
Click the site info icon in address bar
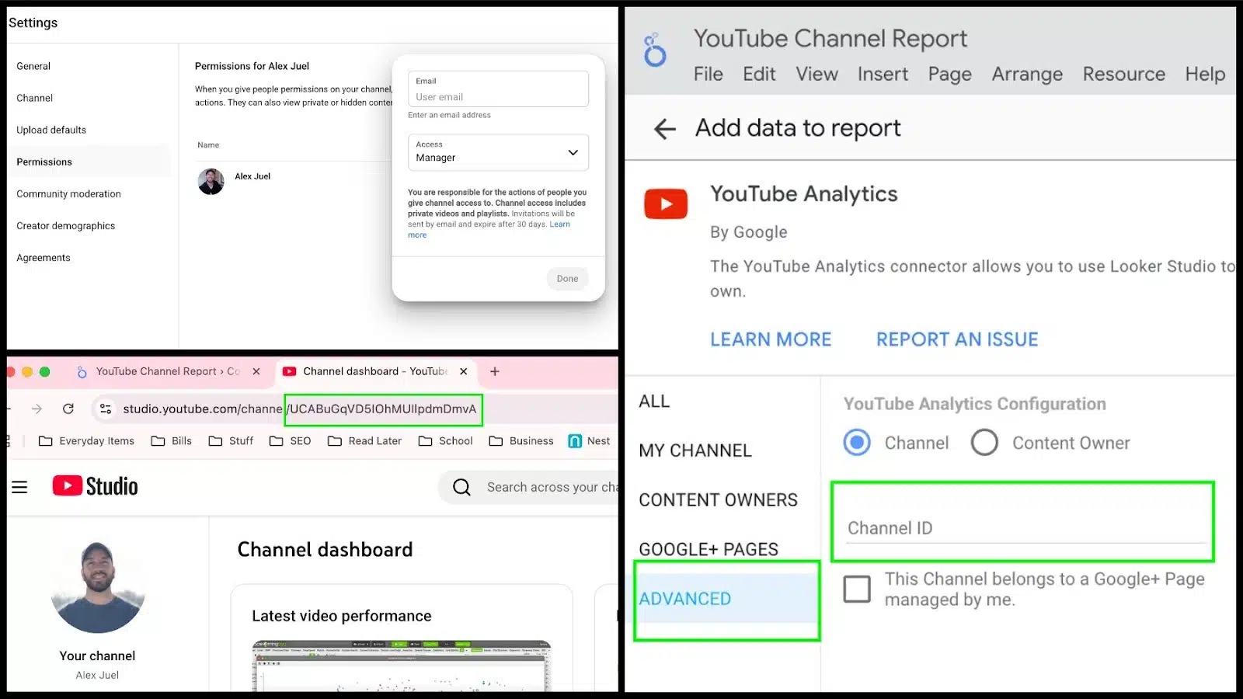106,409
